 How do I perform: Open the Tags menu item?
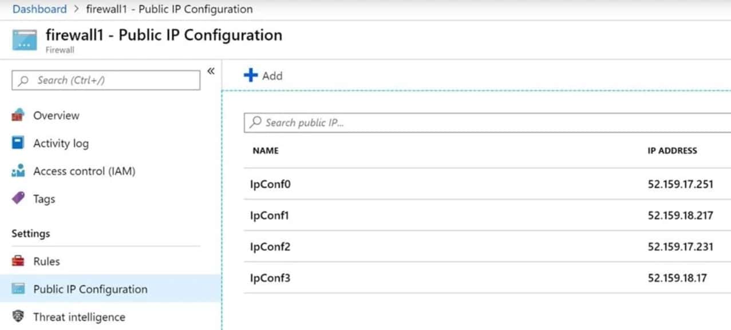tap(44, 199)
